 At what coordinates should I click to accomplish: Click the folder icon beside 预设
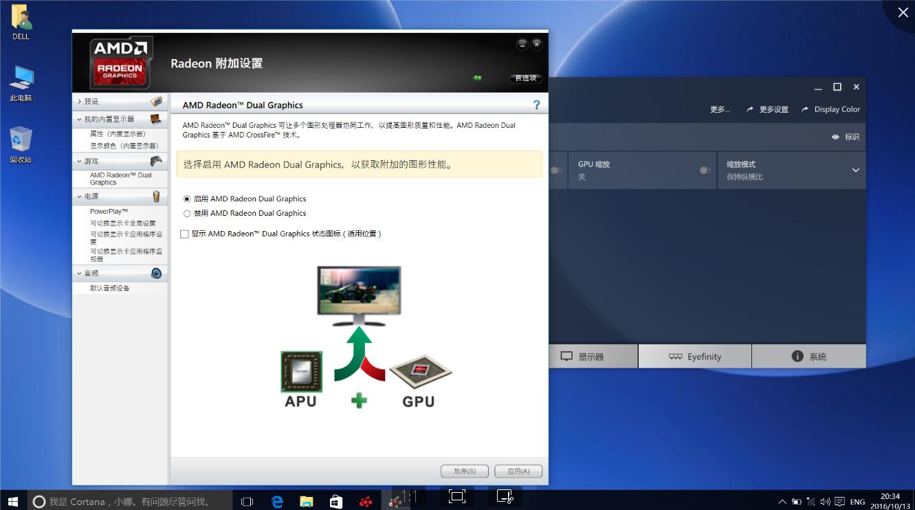click(x=157, y=100)
